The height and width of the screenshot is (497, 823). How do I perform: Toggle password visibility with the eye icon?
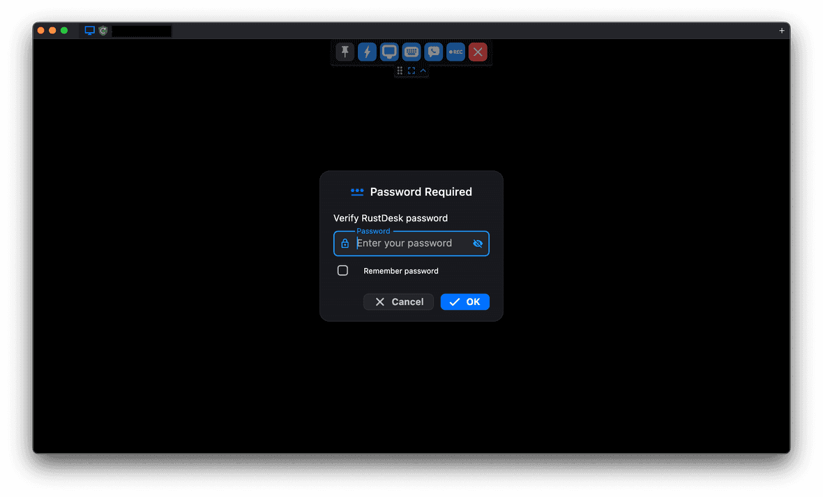click(x=477, y=243)
